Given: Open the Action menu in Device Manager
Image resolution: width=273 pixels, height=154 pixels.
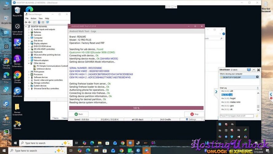Looking at the screenshot, I should [33, 18].
